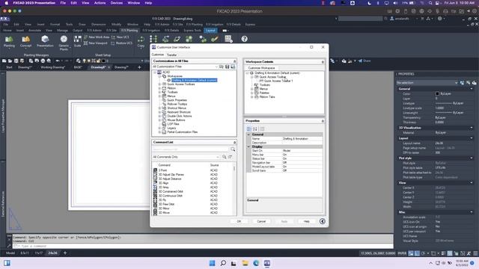The width and height of the screenshot is (479, 269).
Task: Click the New Viewport ribbon icon
Action: click(86, 43)
